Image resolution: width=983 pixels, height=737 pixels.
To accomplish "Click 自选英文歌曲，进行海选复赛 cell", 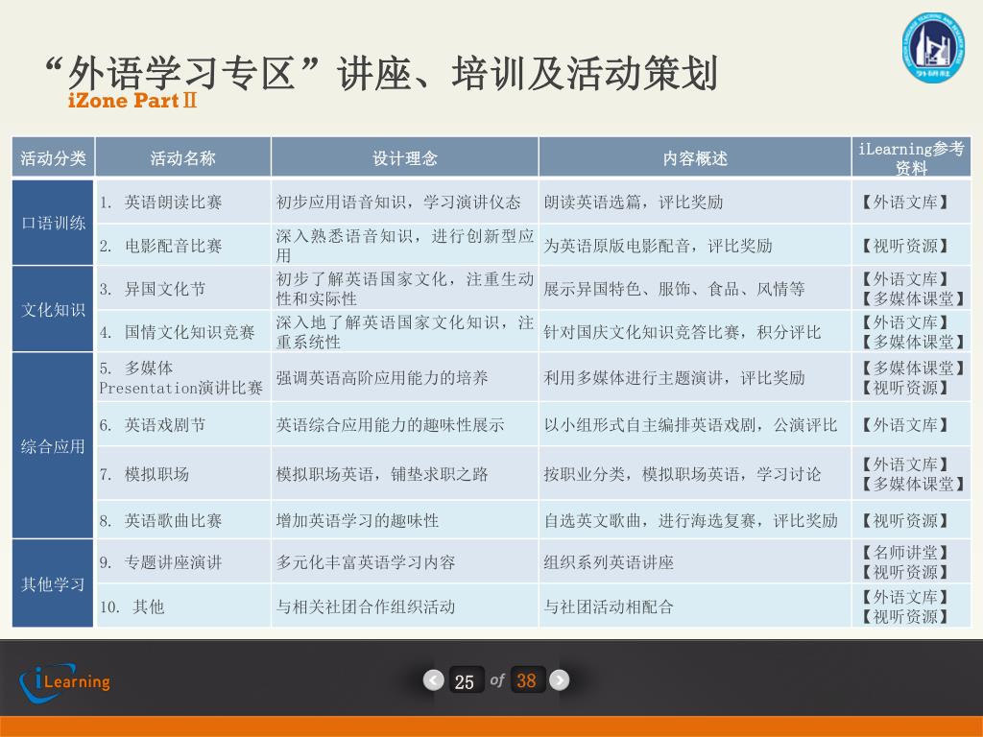I will coord(695,519).
